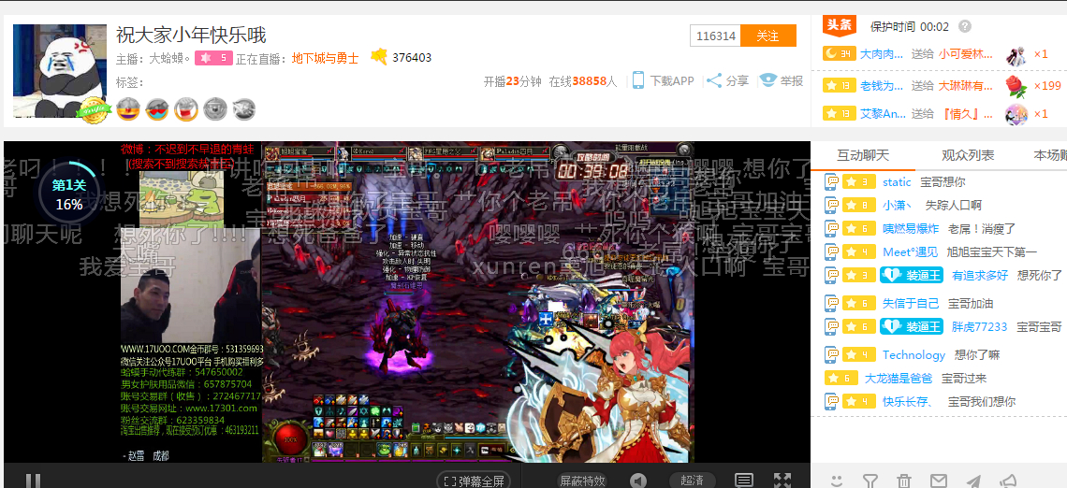This screenshot has height=488, width=1067.
Task: Click the eye report icon beside 举报
Action: point(767,80)
